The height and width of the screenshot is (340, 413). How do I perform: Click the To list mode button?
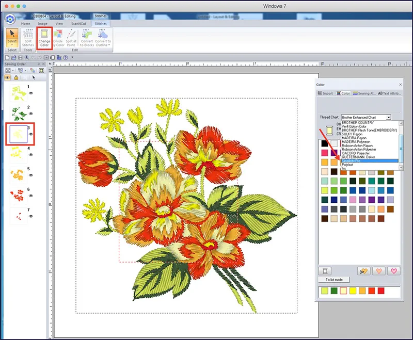tap(333, 280)
